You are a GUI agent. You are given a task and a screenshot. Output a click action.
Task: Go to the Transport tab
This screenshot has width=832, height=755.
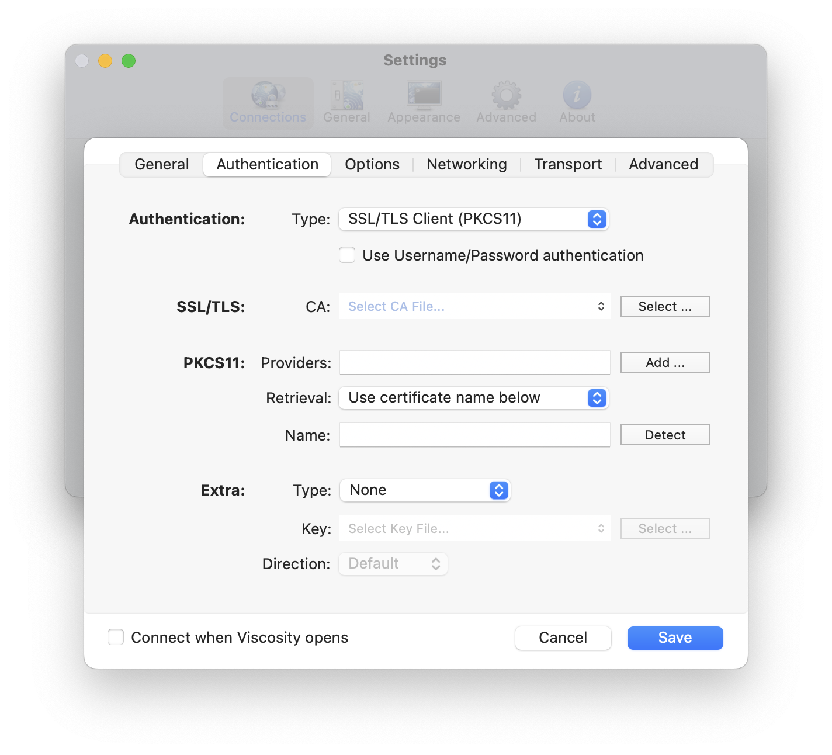click(x=568, y=165)
